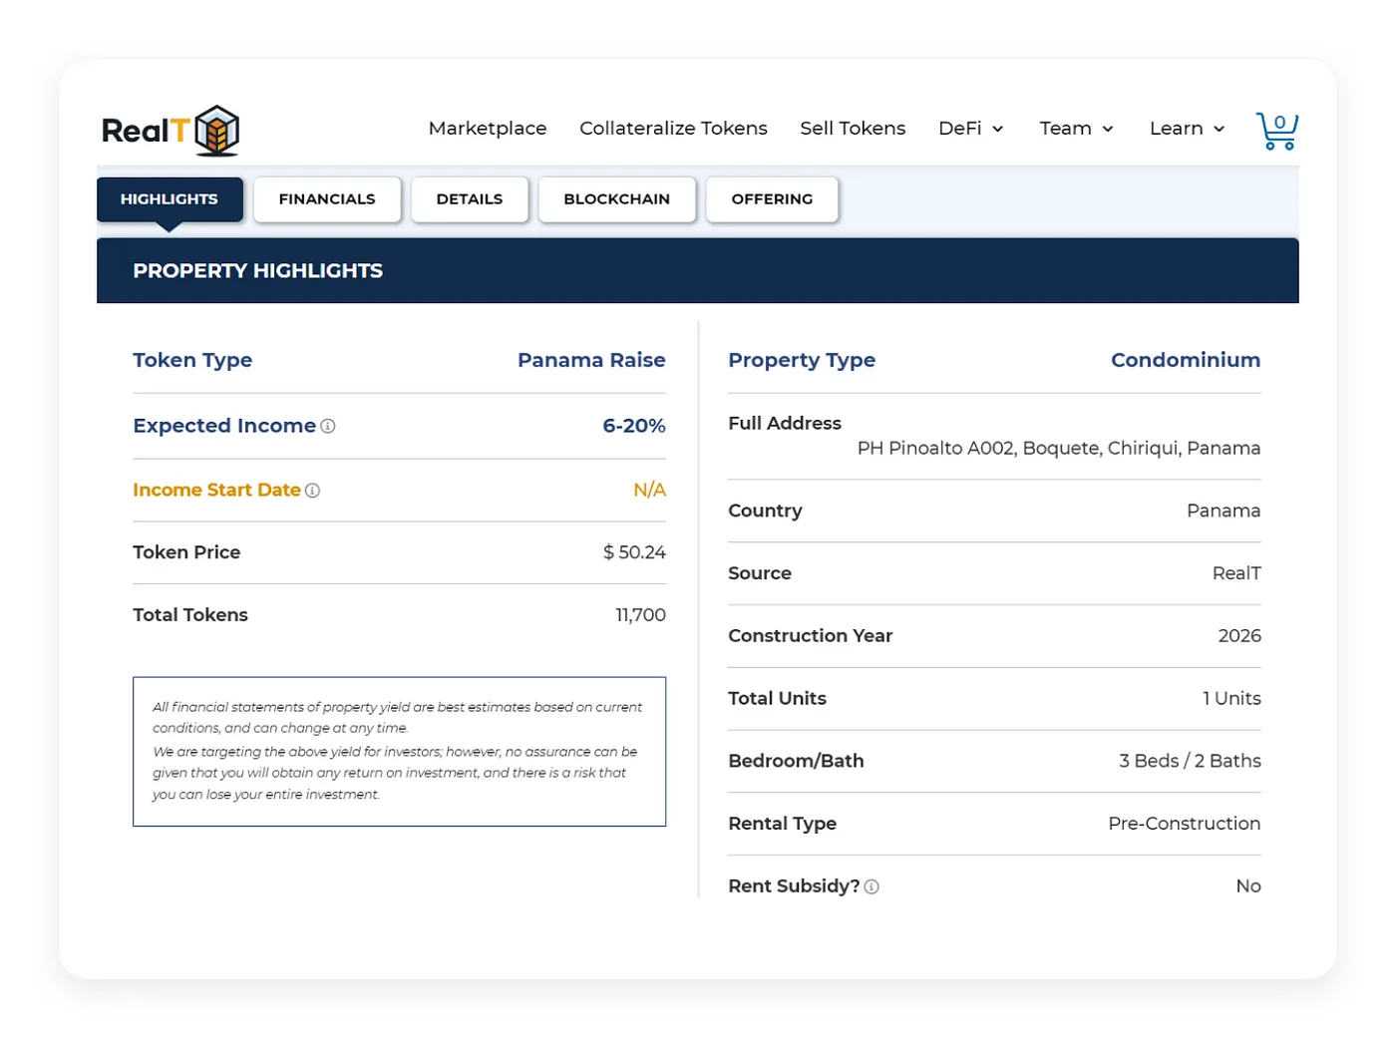Screen dimensions: 1396x1038
Task: Click the 2026 construction year value
Action: [1239, 636]
